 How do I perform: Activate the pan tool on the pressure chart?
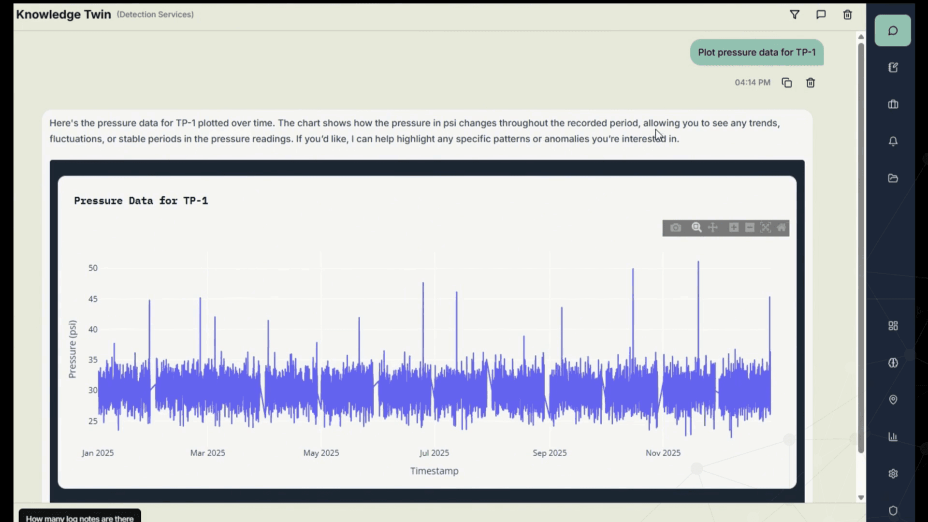pyautogui.click(x=713, y=227)
